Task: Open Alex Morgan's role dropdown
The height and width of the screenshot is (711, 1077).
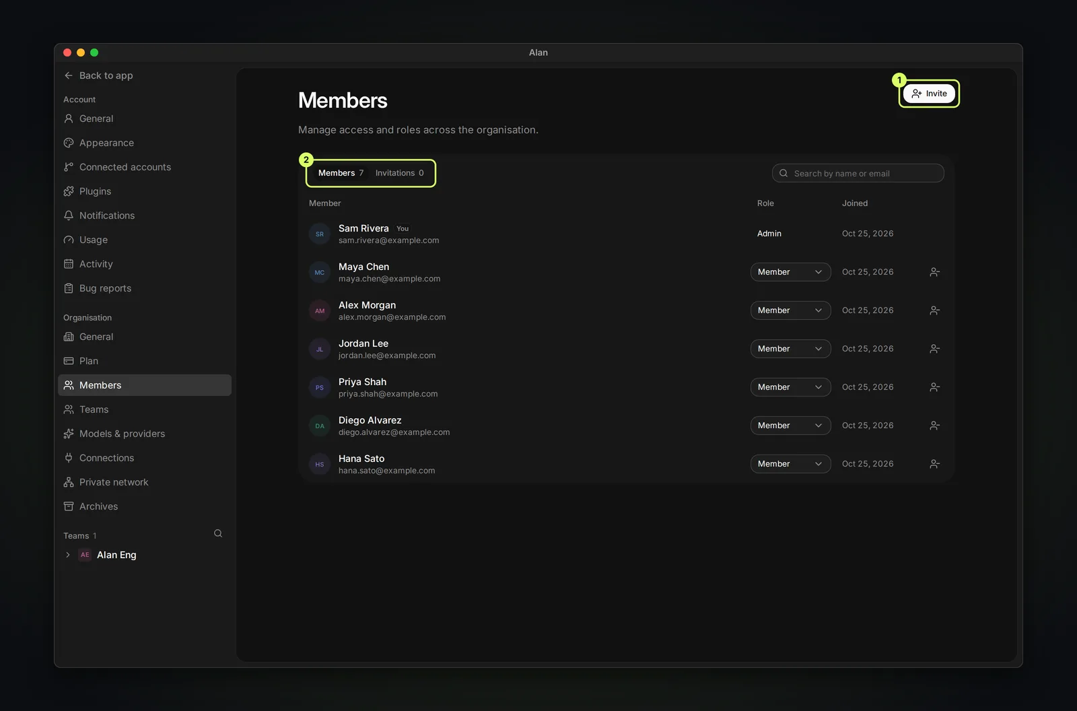Action: pyautogui.click(x=790, y=310)
